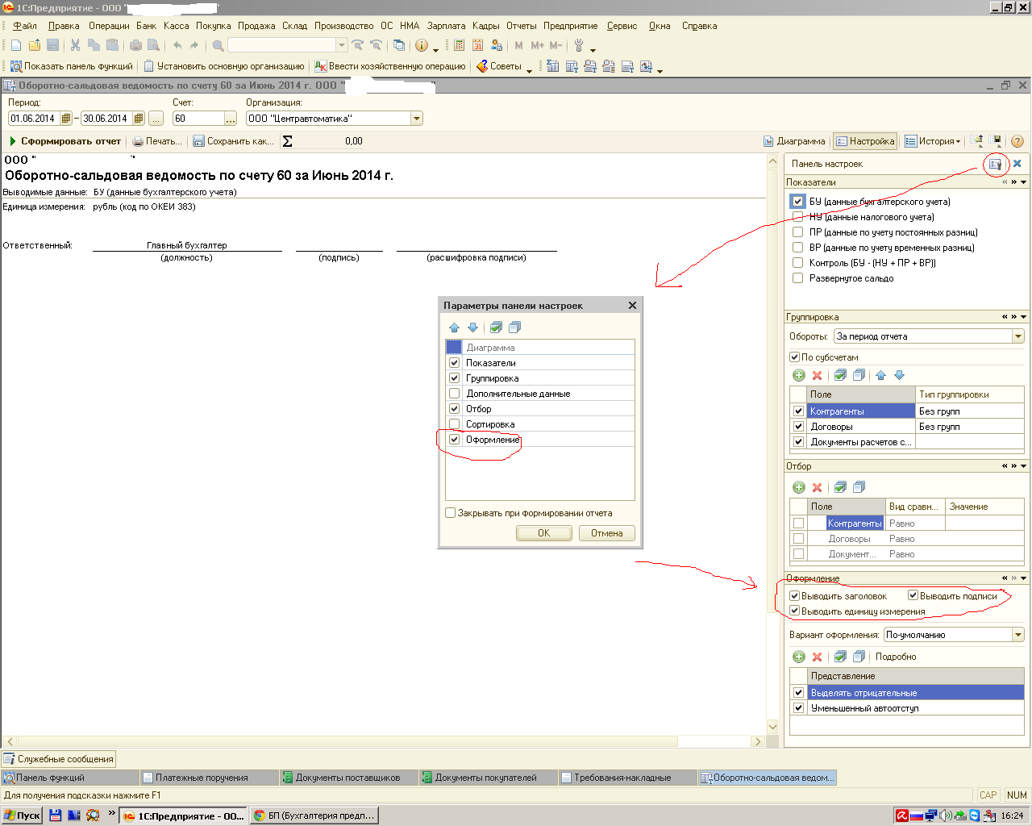Open panel settings icon in Панель настроек header
The height and width of the screenshot is (826, 1032).
(995, 164)
